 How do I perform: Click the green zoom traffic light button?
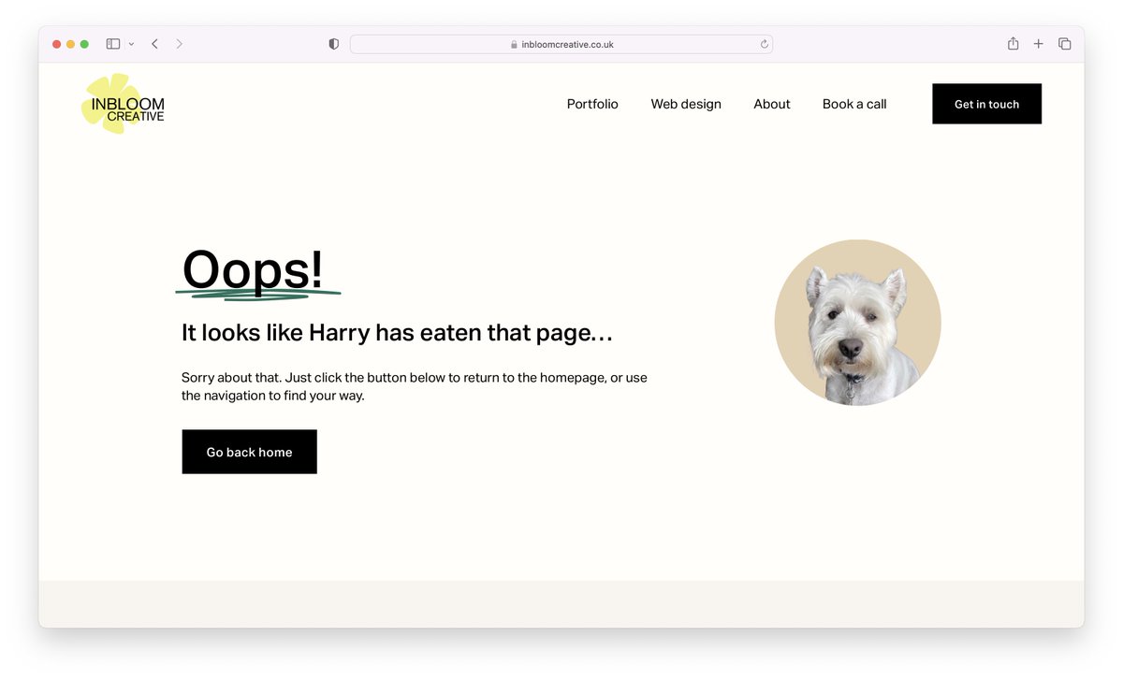(x=84, y=43)
